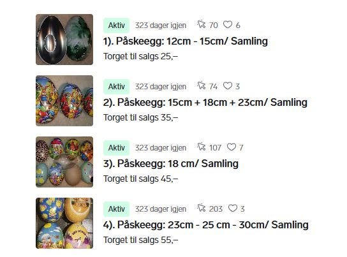The width and height of the screenshot is (347, 257).
Task: Click the Aktiv badge on the 55,– listing
Action: point(116,209)
